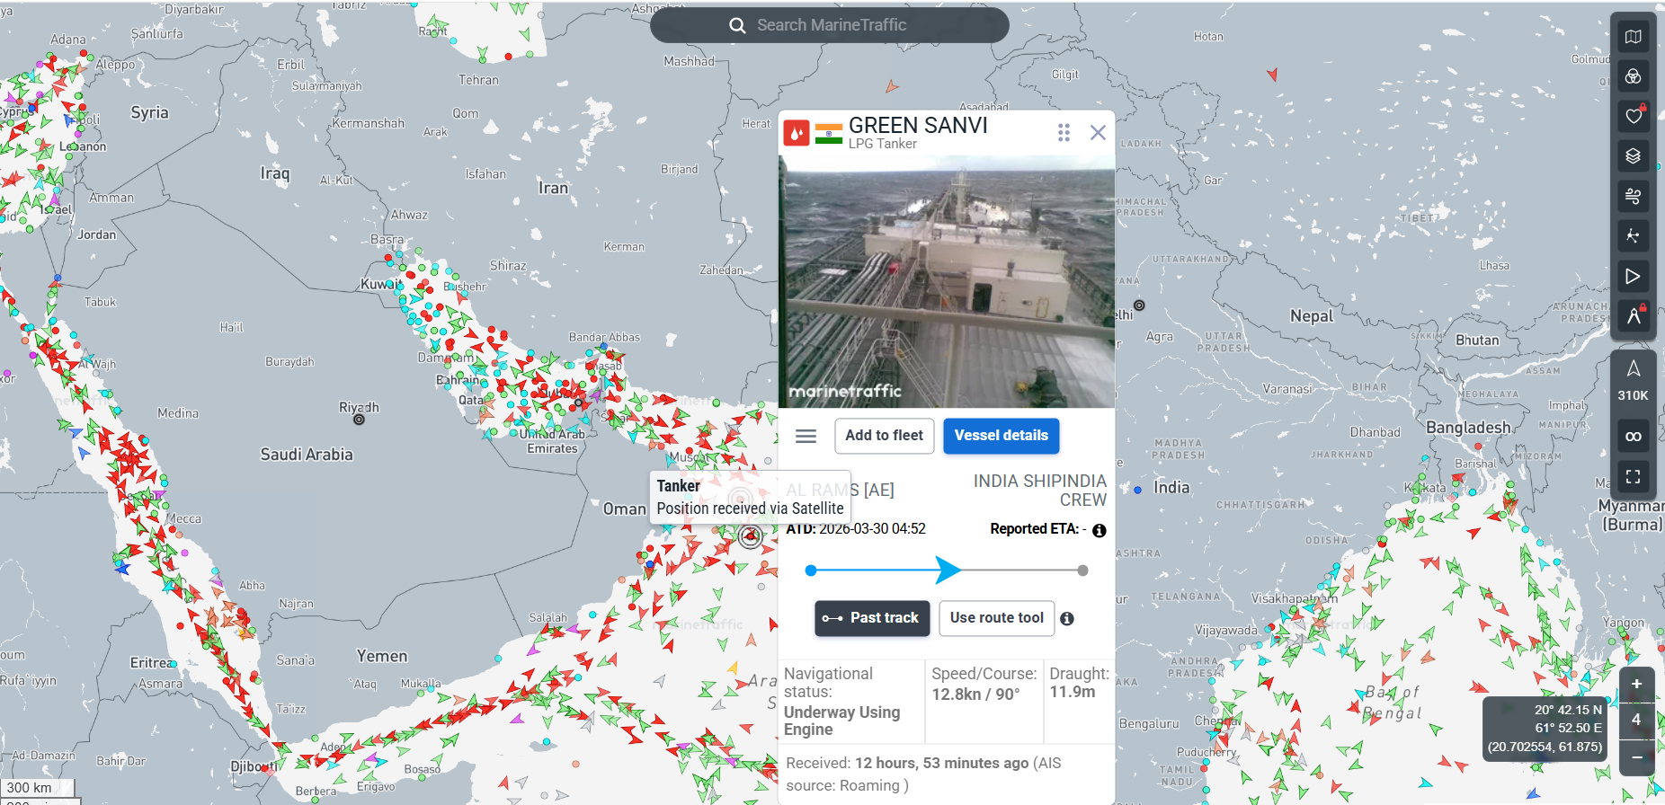This screenshot has height=805, width=1665.
Task: Click the locked heart favorites icon
Action: click(x=1633, y=116)
